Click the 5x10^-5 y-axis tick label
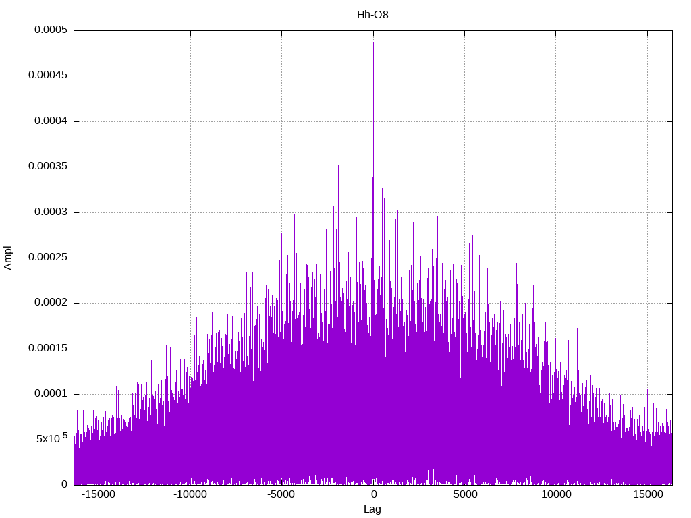The width and height of the screenshot is (691, 518). pos(52,438)
